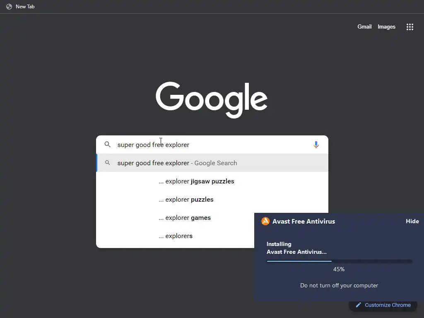424x318 pixels.
Task: Click the Google logo
Action: click(212, 100)
